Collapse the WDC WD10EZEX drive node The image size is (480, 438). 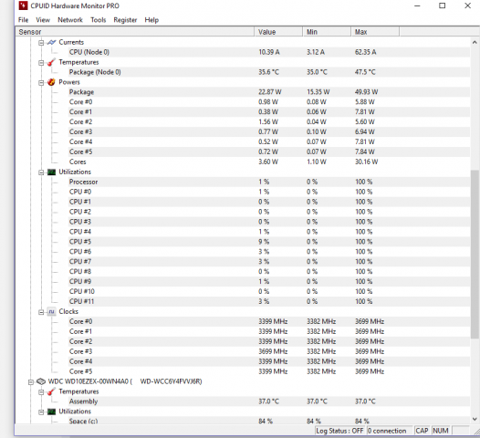tap(31, 382)
